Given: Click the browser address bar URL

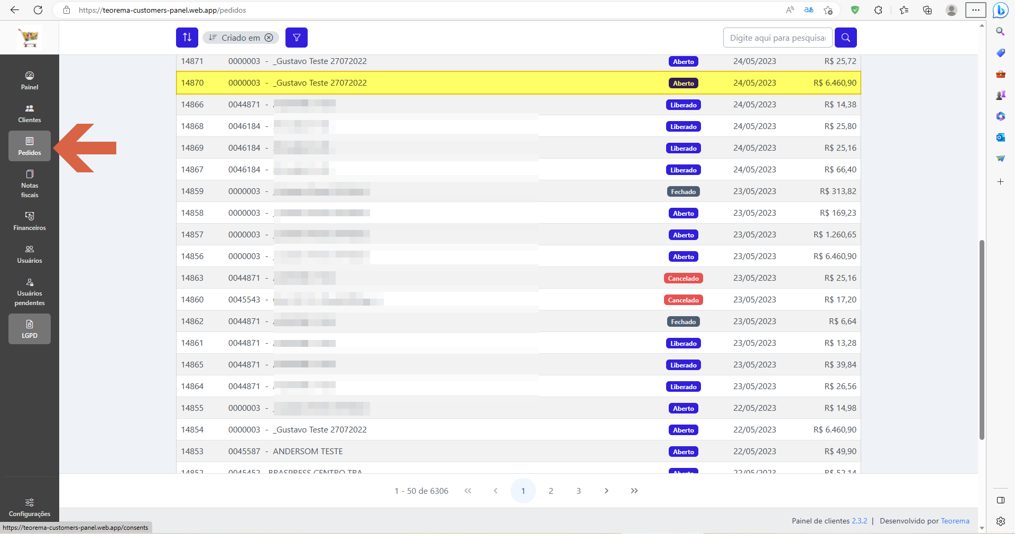Looking at the screenshot, I should click(162, 10).
